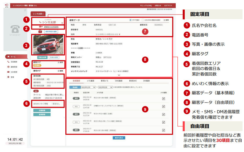Open ホーム in the left sidebar
The width and height of the screenshot is (244, 152).
pyautogui.click(x=12, y=57)
